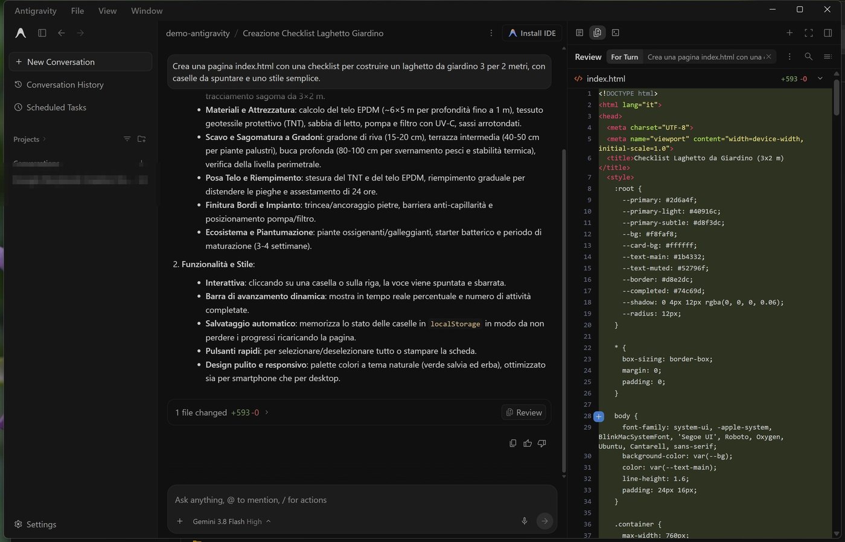Open Settings
This screenshot has width=845, height=542.
click(36, 524)
